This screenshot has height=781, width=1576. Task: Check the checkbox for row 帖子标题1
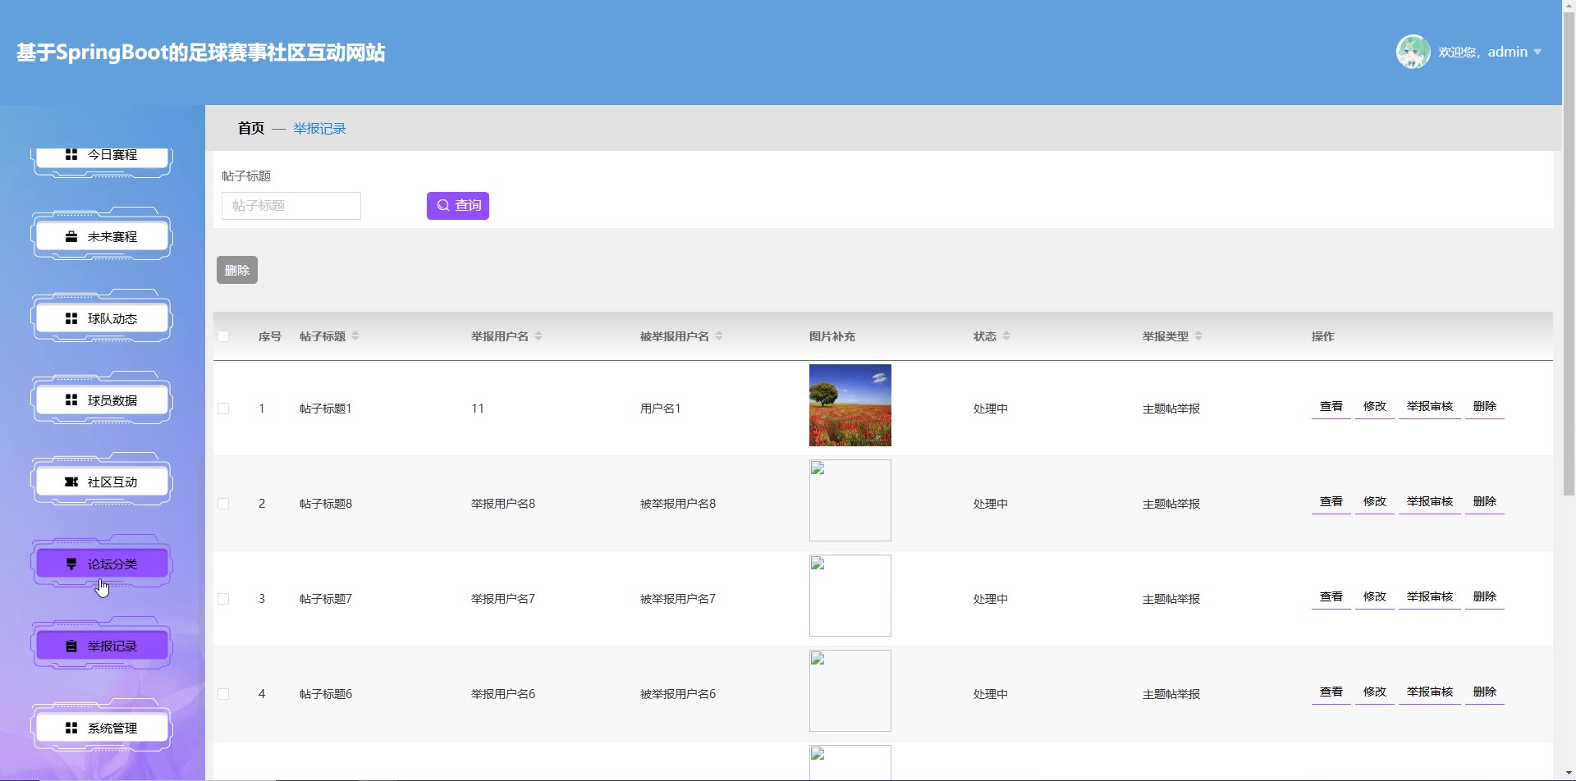[223, 409]
